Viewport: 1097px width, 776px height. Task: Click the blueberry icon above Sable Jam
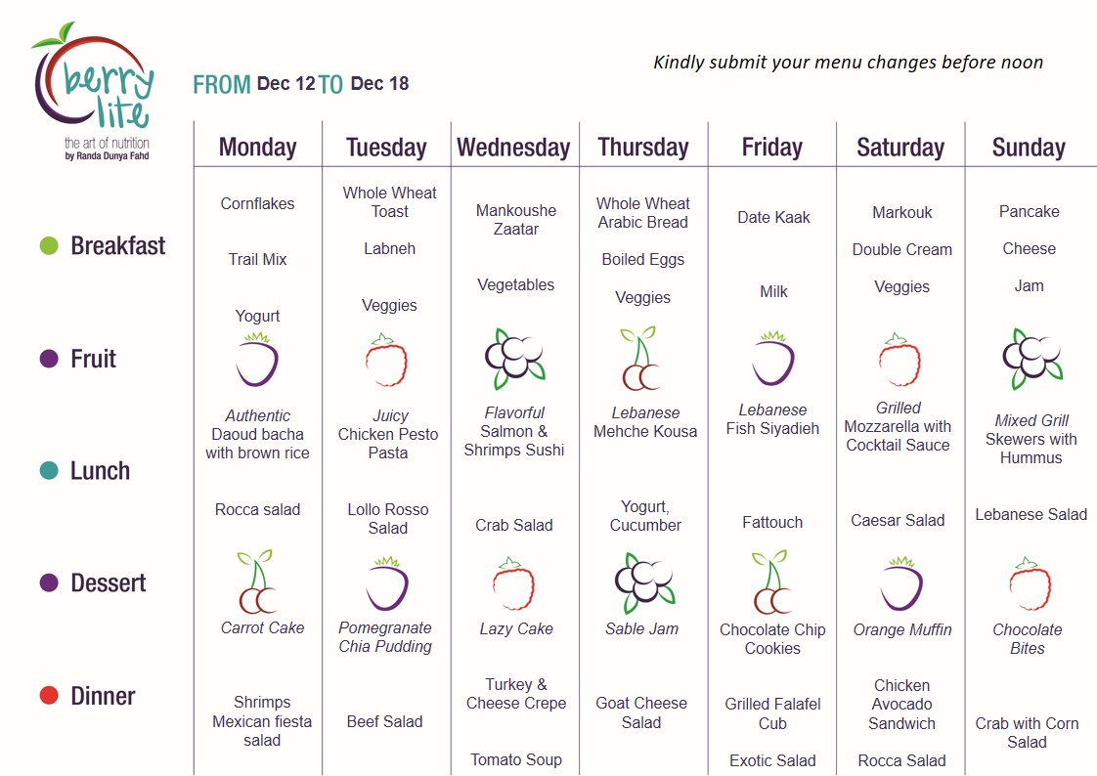[644, 583]
